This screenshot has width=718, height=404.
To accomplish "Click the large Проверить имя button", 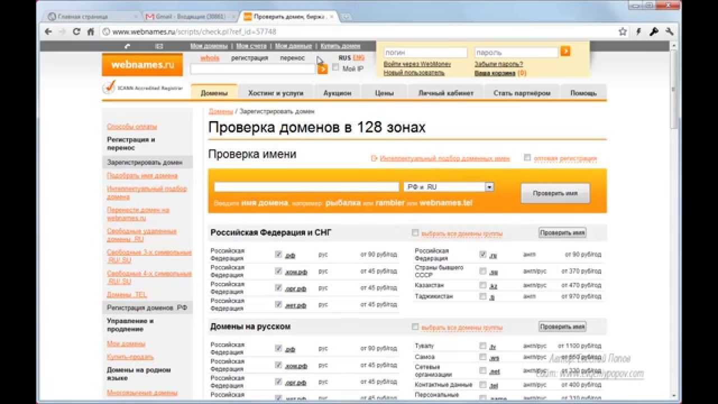I will [555, 193].
